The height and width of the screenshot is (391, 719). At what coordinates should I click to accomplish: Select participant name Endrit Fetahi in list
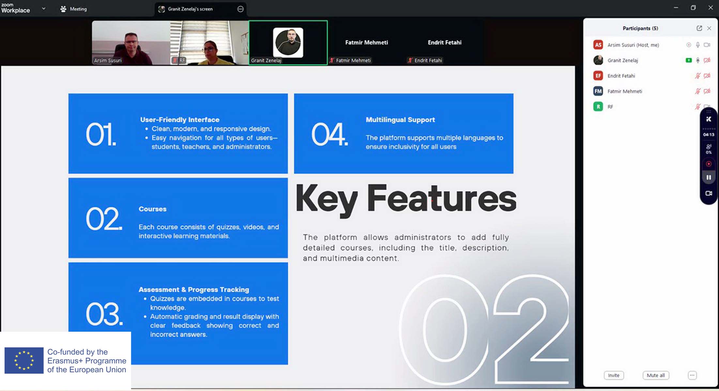point(621,76)
